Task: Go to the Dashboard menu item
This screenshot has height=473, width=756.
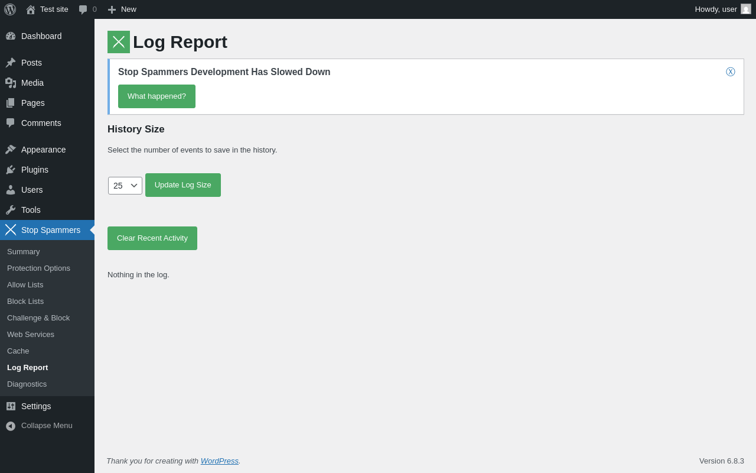Action: click(x=47, y=36)
